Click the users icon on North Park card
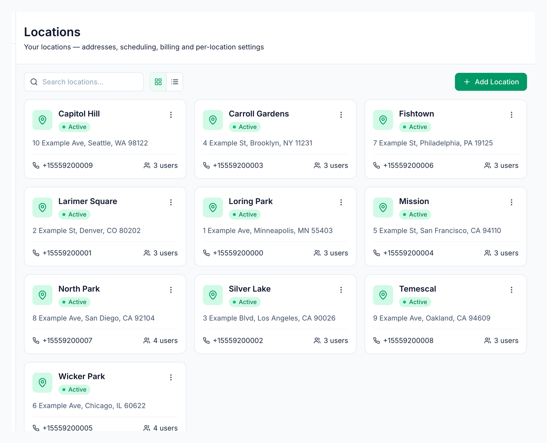This screenshot has width=547, height=443. (147, 340)
